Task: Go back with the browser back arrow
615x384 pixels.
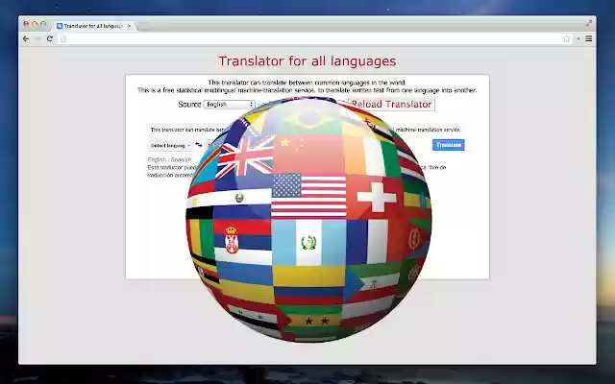Action: pyautogui.click(x=26, y=38)
